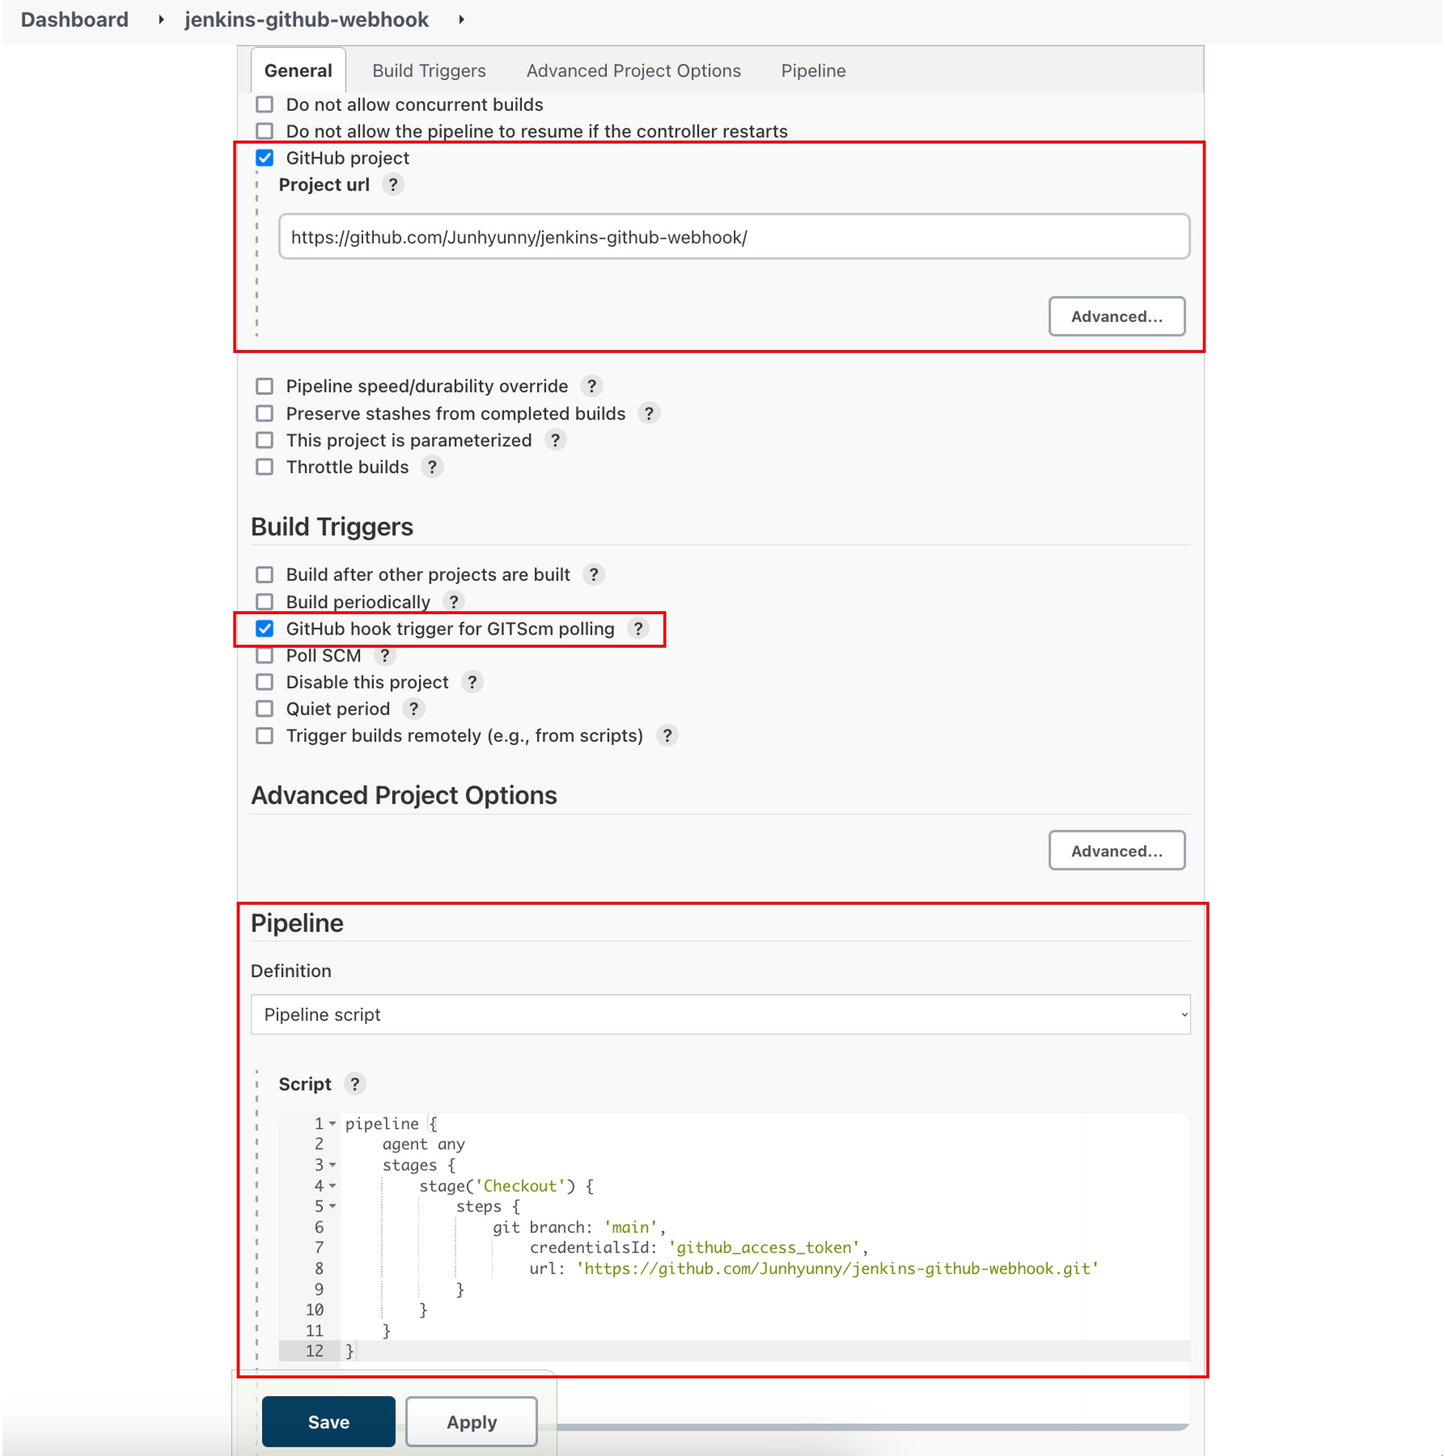Show help for Build periodically

pyautogui.click(x=453, y=602)
